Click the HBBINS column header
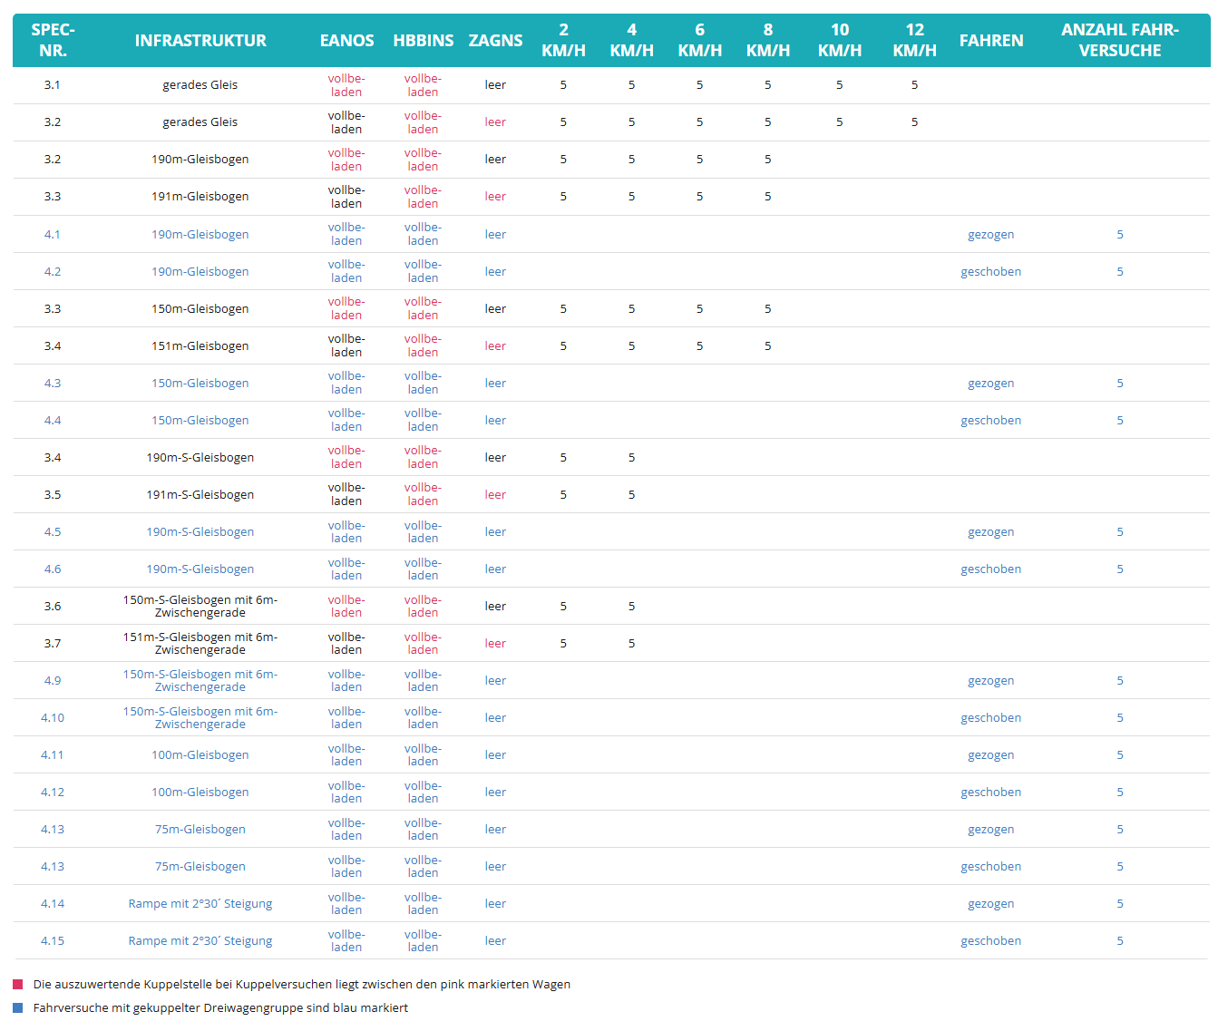This screenshot has height=1031, width=1228. (x=423, y=41)
